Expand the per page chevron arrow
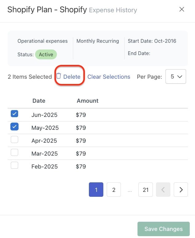 click(x=180, y=77)
